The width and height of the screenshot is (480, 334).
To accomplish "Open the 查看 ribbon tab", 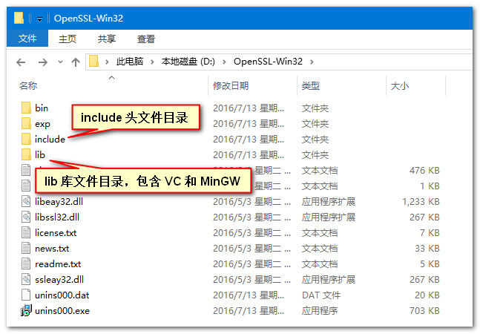I will (145, 39).
